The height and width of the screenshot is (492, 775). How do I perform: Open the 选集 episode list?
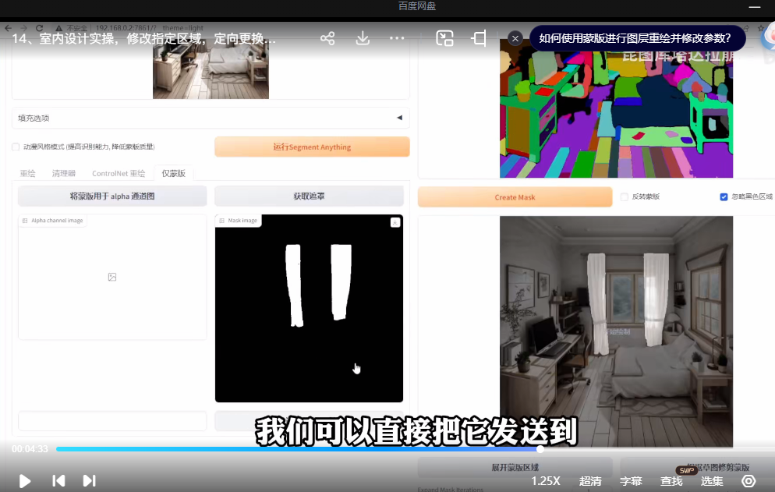coord(712,480)
